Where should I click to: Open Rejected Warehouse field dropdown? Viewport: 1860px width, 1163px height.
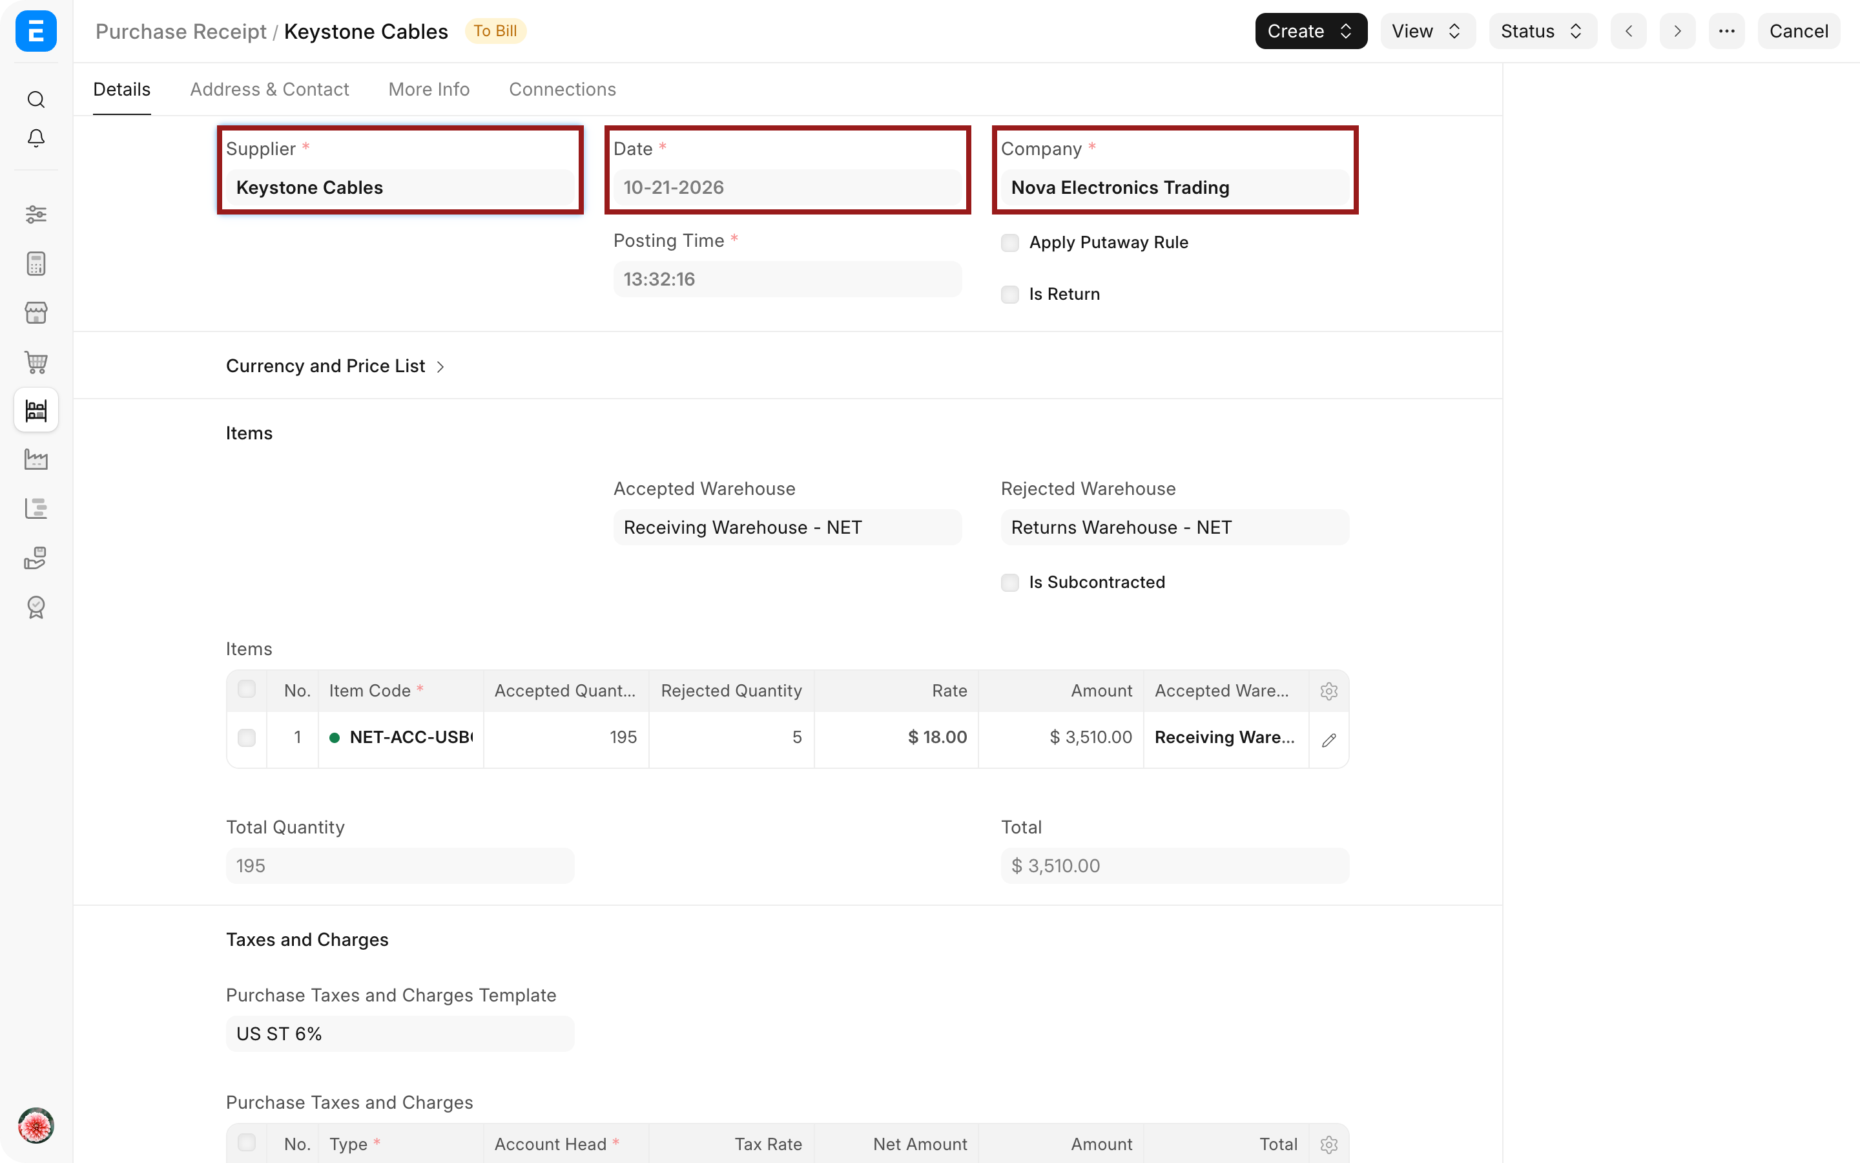click(x=1174, y=528)
